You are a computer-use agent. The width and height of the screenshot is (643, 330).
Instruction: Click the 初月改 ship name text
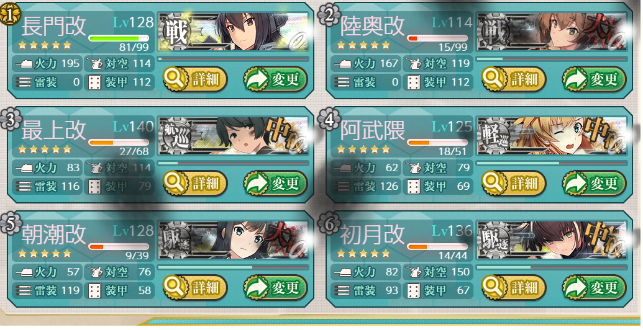pyautogui.click(x=372, y=234)
